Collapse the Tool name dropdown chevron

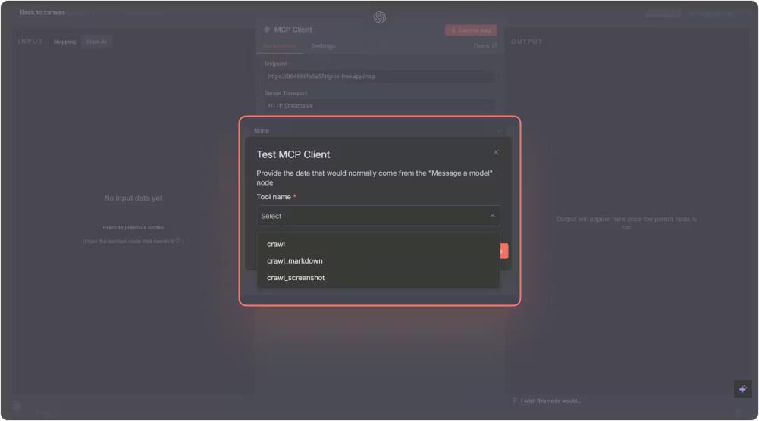[x=493, y=216]
